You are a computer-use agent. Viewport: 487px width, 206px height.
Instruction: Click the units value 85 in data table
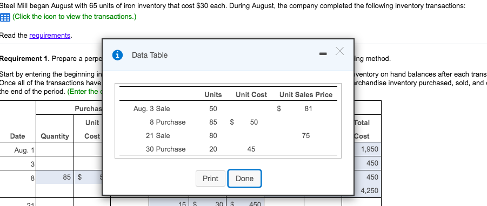[213, 122]
